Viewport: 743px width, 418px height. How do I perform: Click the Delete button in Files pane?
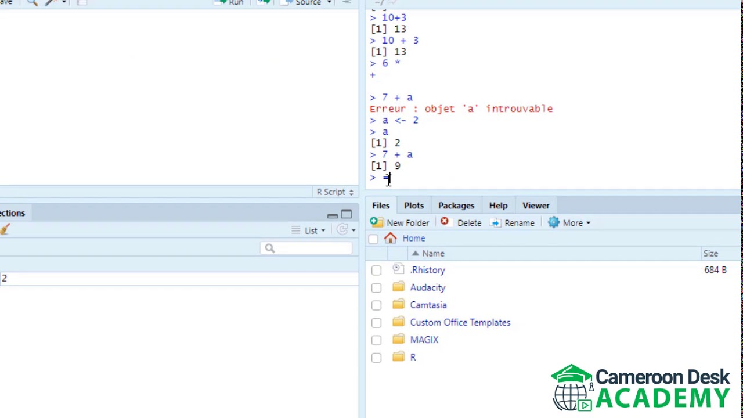click(460, 223)
